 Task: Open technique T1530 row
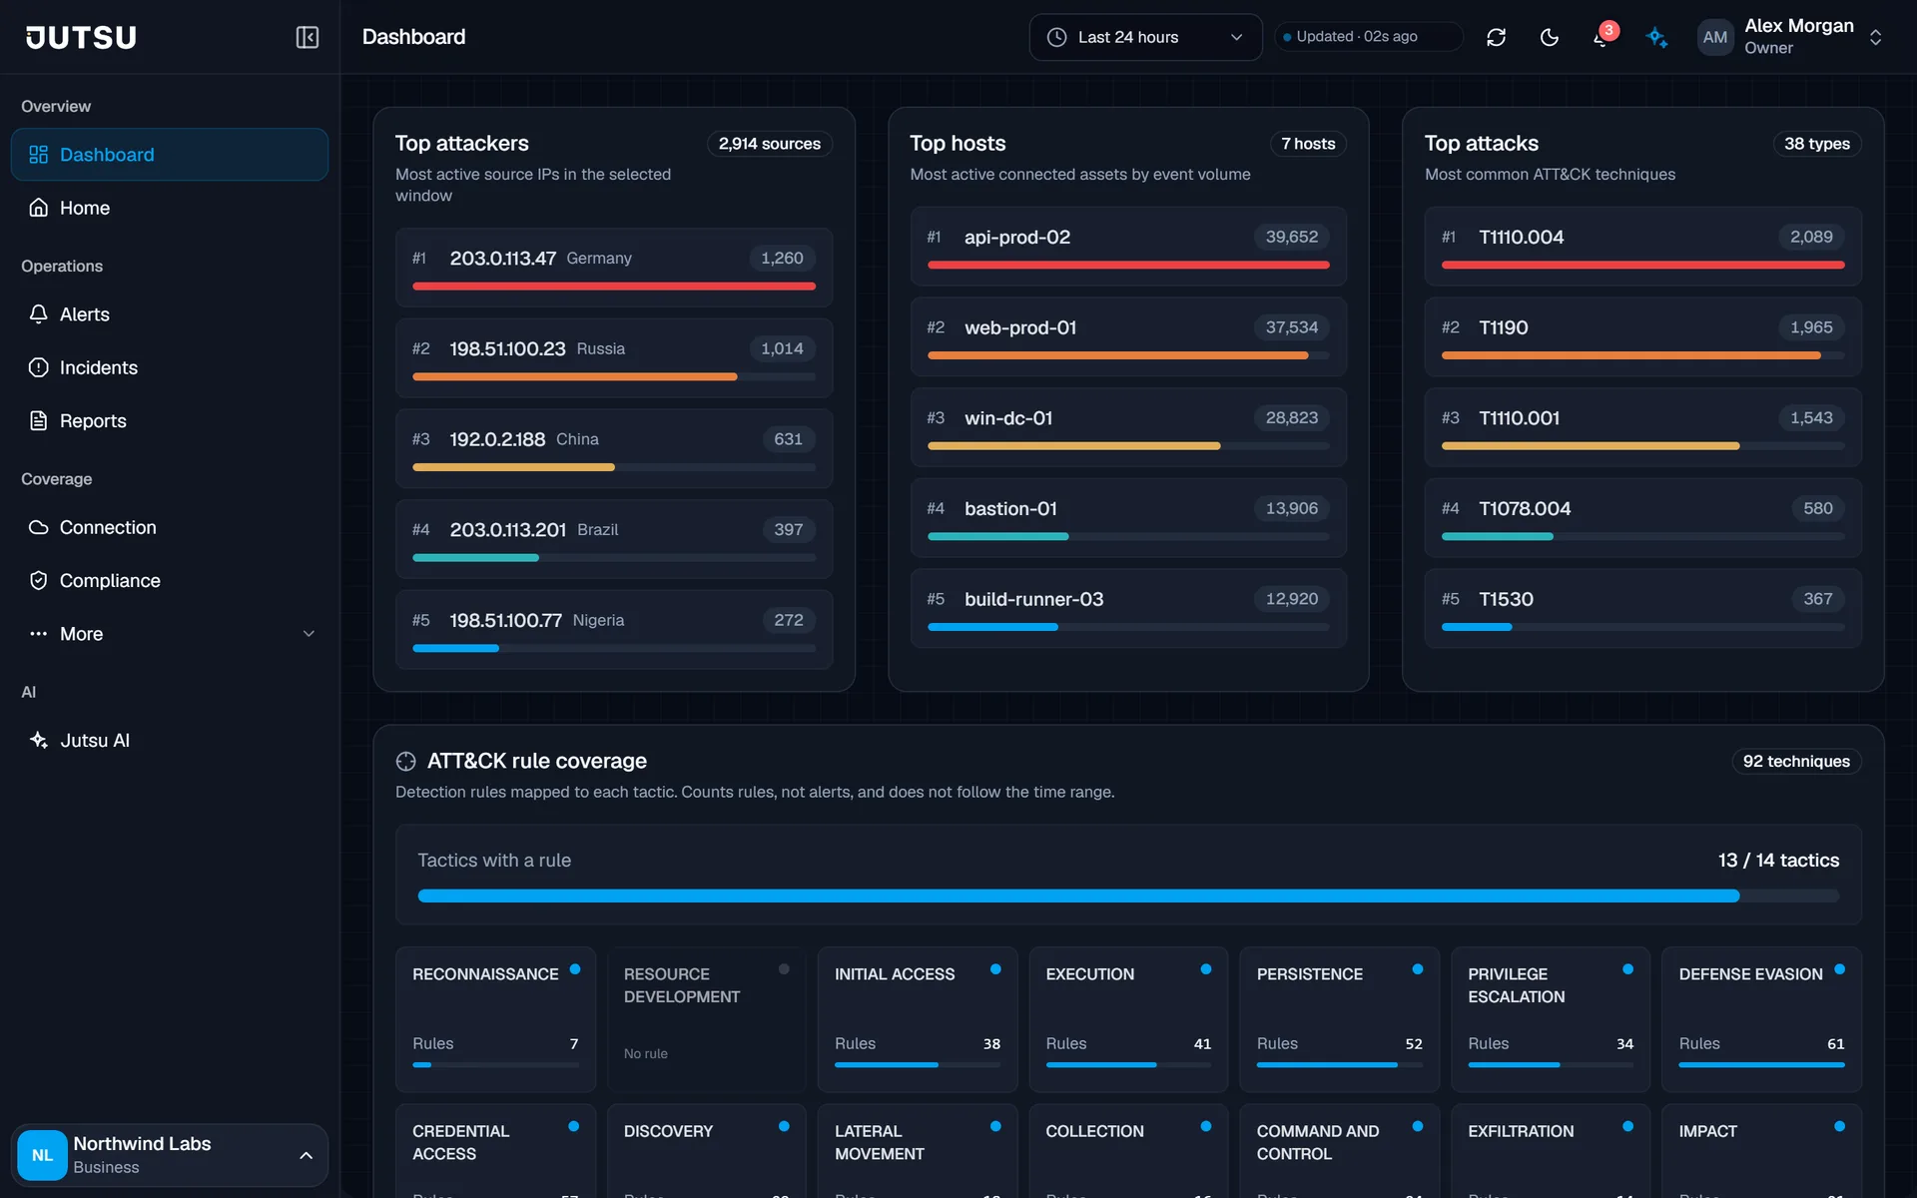tap(1642, 608)
